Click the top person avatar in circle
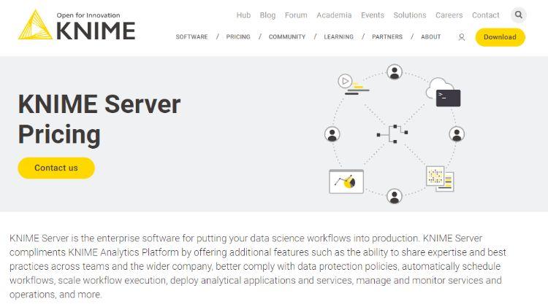 pos(395,71)
